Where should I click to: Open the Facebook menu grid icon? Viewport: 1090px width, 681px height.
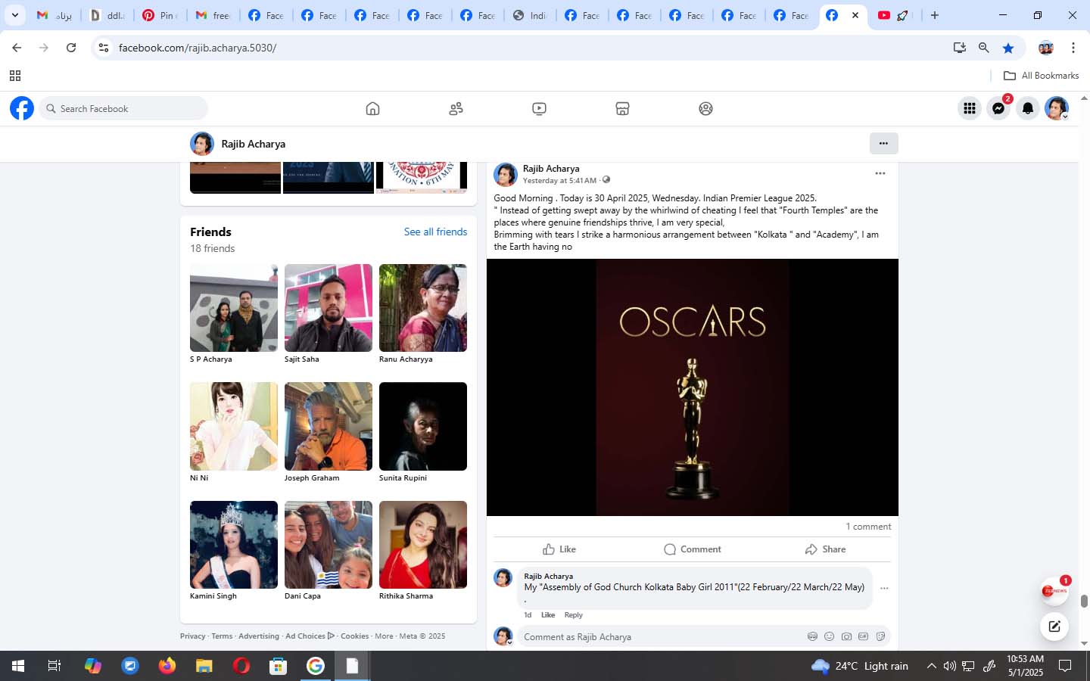[970, 108]
